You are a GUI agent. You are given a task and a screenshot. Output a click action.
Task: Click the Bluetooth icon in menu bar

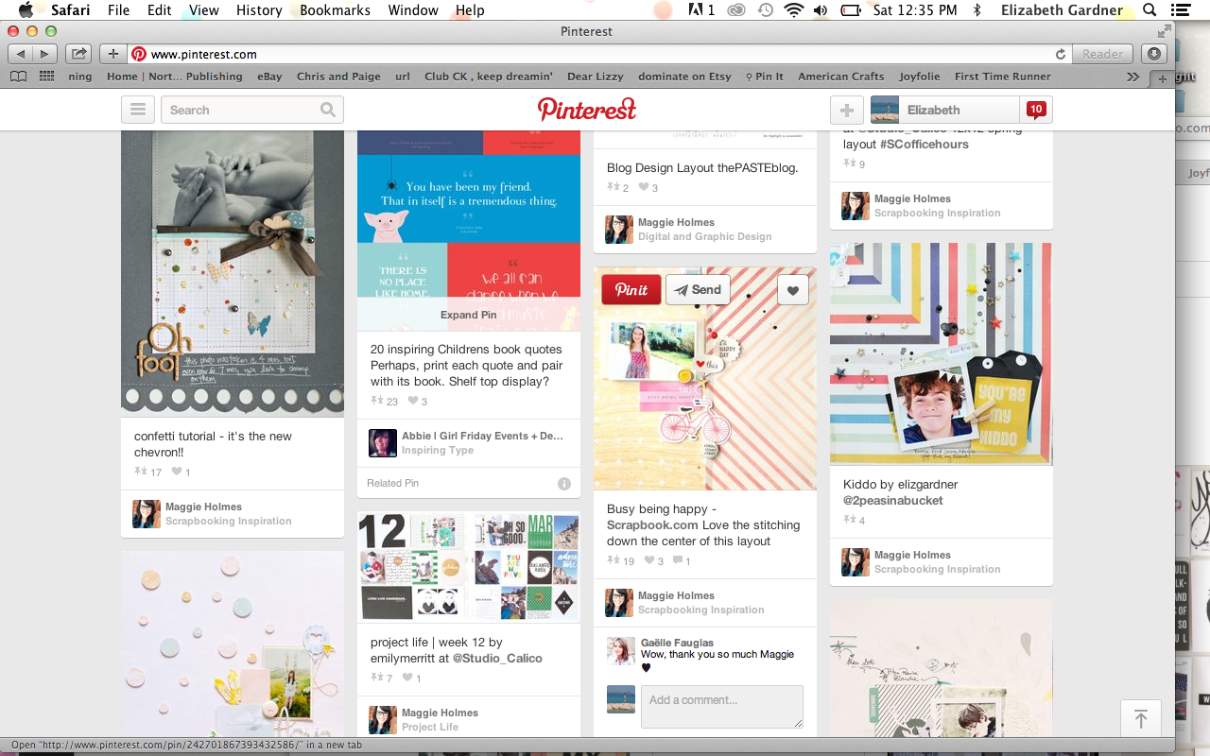(977, 10)
